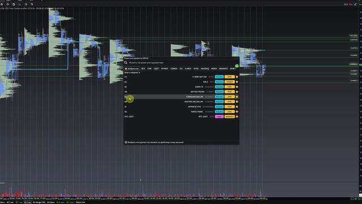Toggle favorite star for JAPANESE YEN
The image size is (362, 204).
[x=237, y=107]
